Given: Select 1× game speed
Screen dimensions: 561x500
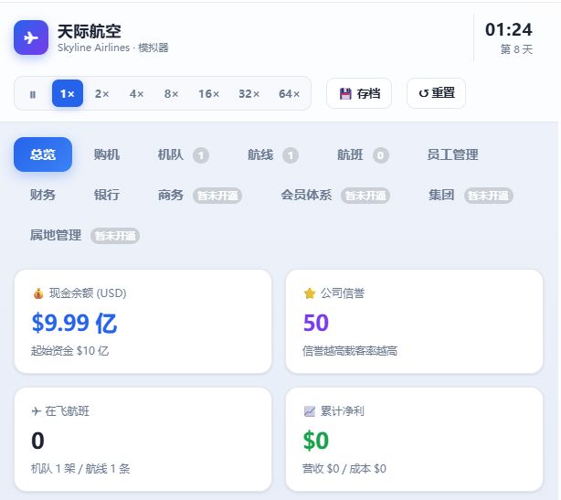Looking at the screenshot, I should (x=68, y=93).
